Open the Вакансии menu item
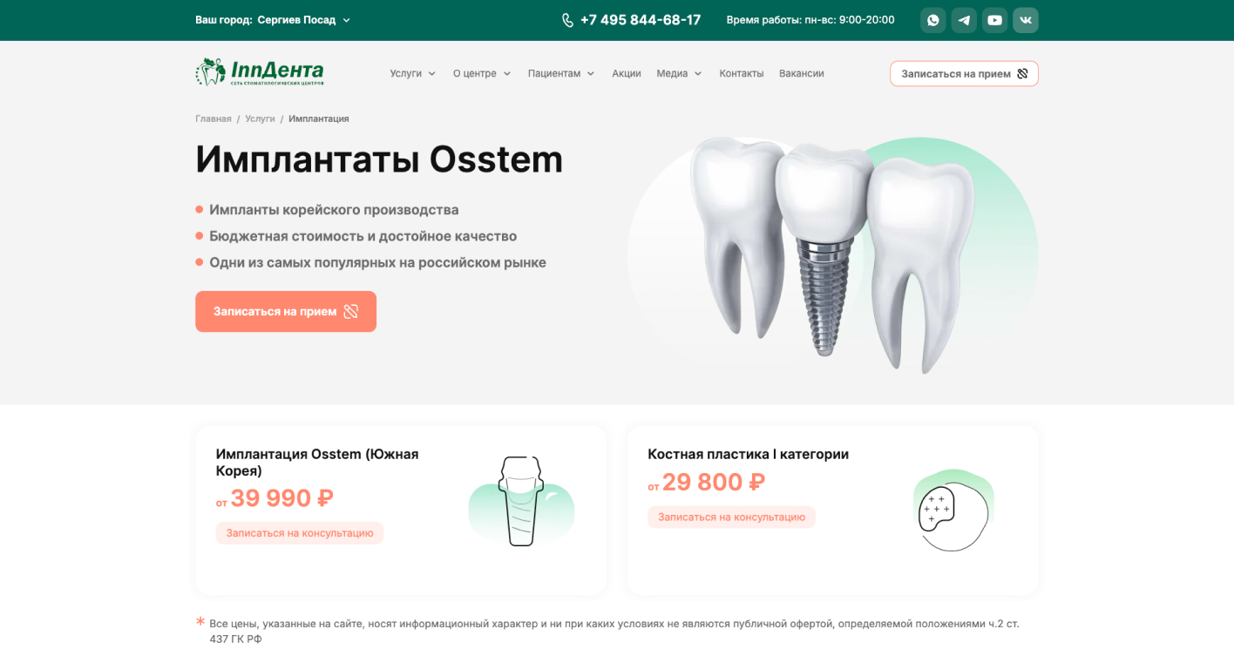 (x=802, y=73)
